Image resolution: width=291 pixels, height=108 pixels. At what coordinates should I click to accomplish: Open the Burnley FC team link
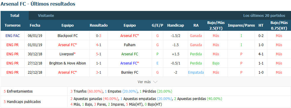click(129, 72)
